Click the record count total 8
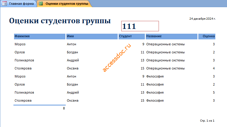The image size is (227, 127). [64, 108]
